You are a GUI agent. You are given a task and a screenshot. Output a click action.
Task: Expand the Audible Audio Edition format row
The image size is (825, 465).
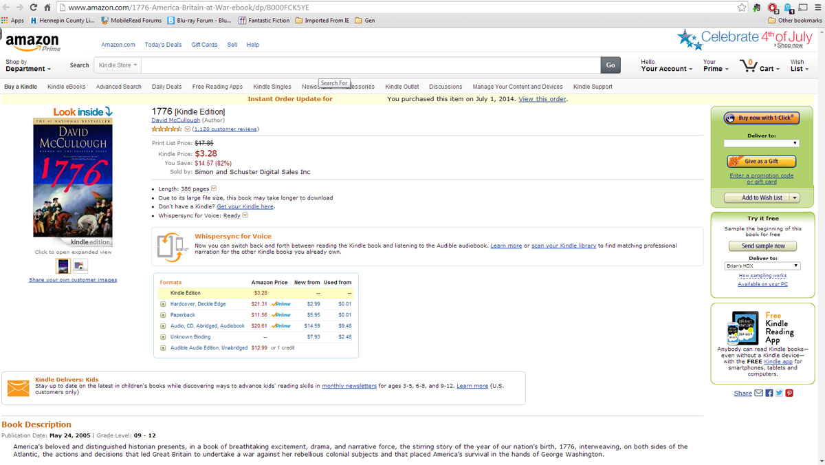(163, 348)
